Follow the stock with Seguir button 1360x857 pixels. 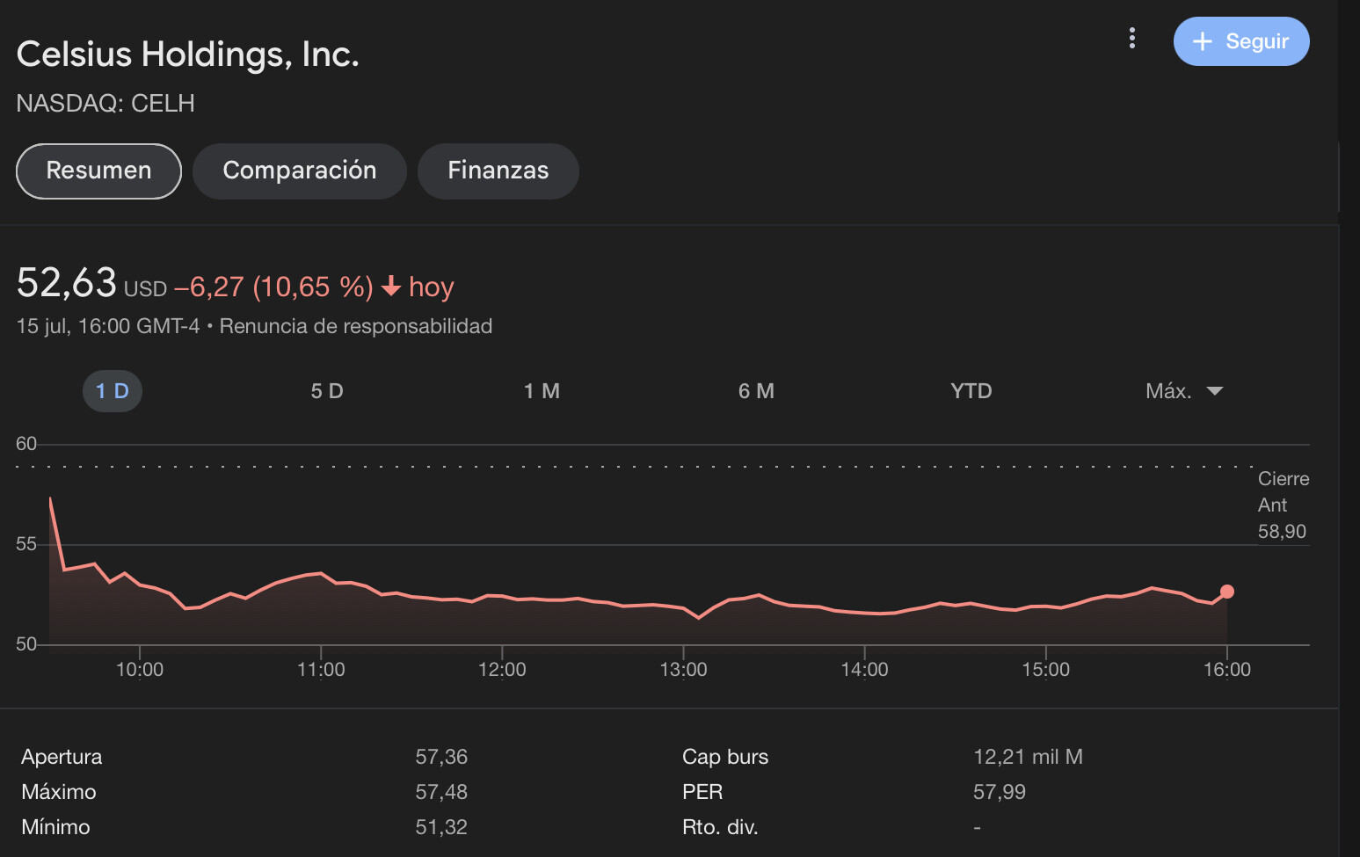click(x=1241, y=41)
